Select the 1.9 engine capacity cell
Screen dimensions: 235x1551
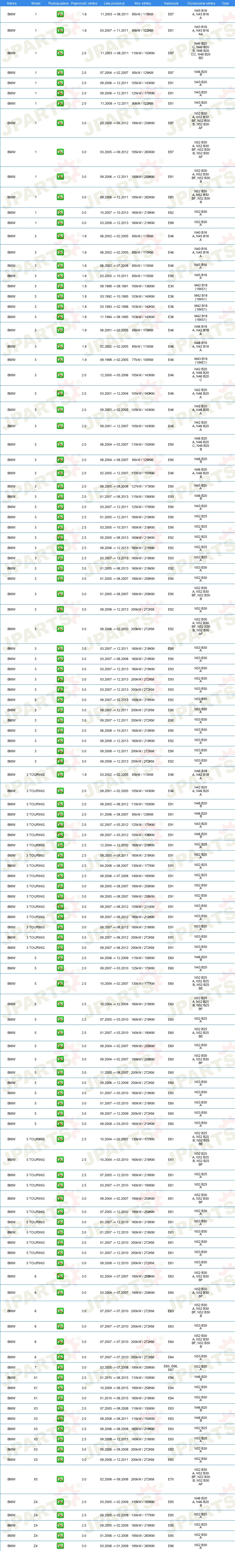(84, 360)
